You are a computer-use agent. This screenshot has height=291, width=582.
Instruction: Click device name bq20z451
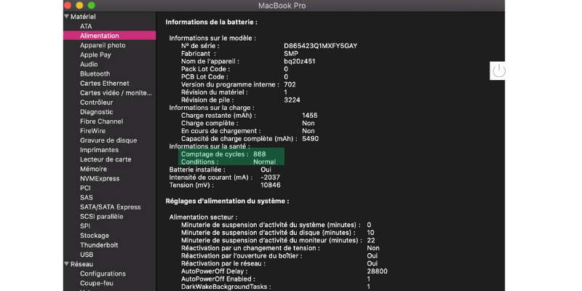pos(300,61)
